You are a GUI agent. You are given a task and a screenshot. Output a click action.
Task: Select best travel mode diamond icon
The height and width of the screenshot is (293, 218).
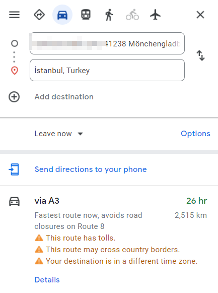pyautogui.click(x=39, y=15)
